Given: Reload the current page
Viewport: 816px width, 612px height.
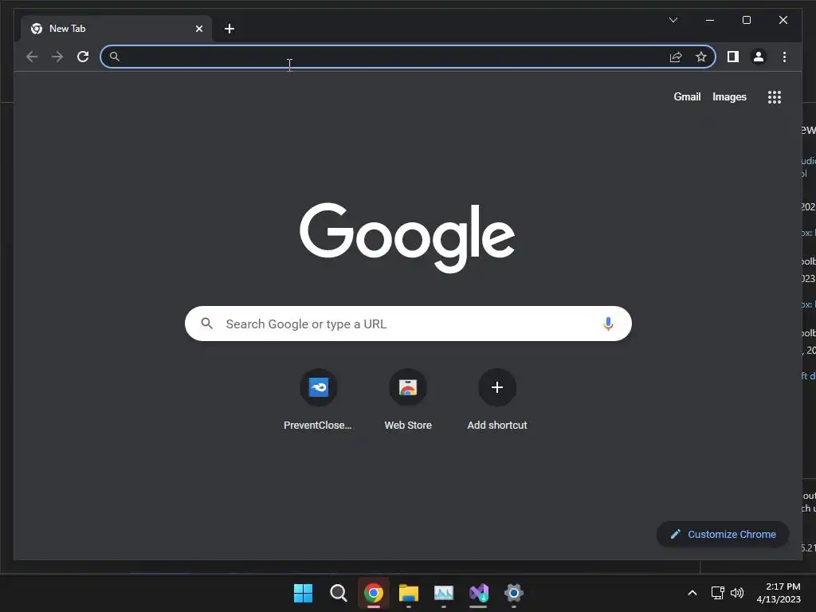Looking at the screenshot, I should click(83, 57).
